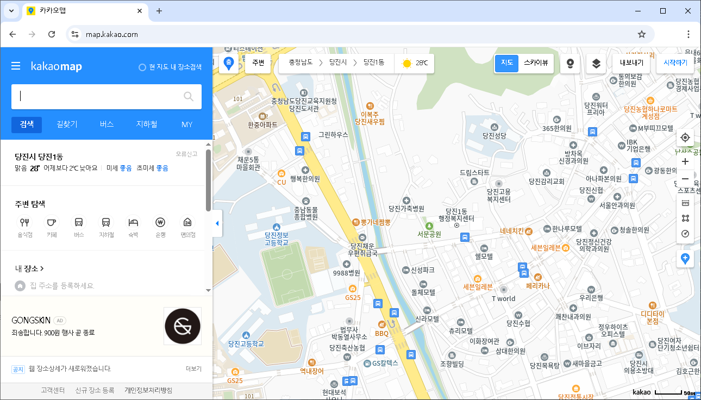The height and width of the screenshot is (400, 701).
Task: Open the 당진시 region selector
Action: [x=337, y=63]
